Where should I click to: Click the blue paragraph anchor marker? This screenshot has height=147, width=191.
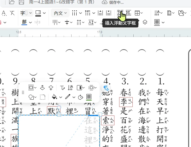(106, 88)
